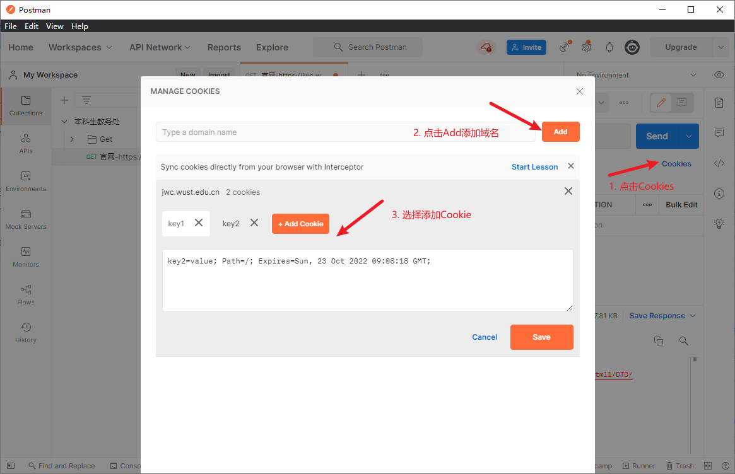Screen dimensions: 735x474
Task: Open the View menu
Action: coord(54,26)
